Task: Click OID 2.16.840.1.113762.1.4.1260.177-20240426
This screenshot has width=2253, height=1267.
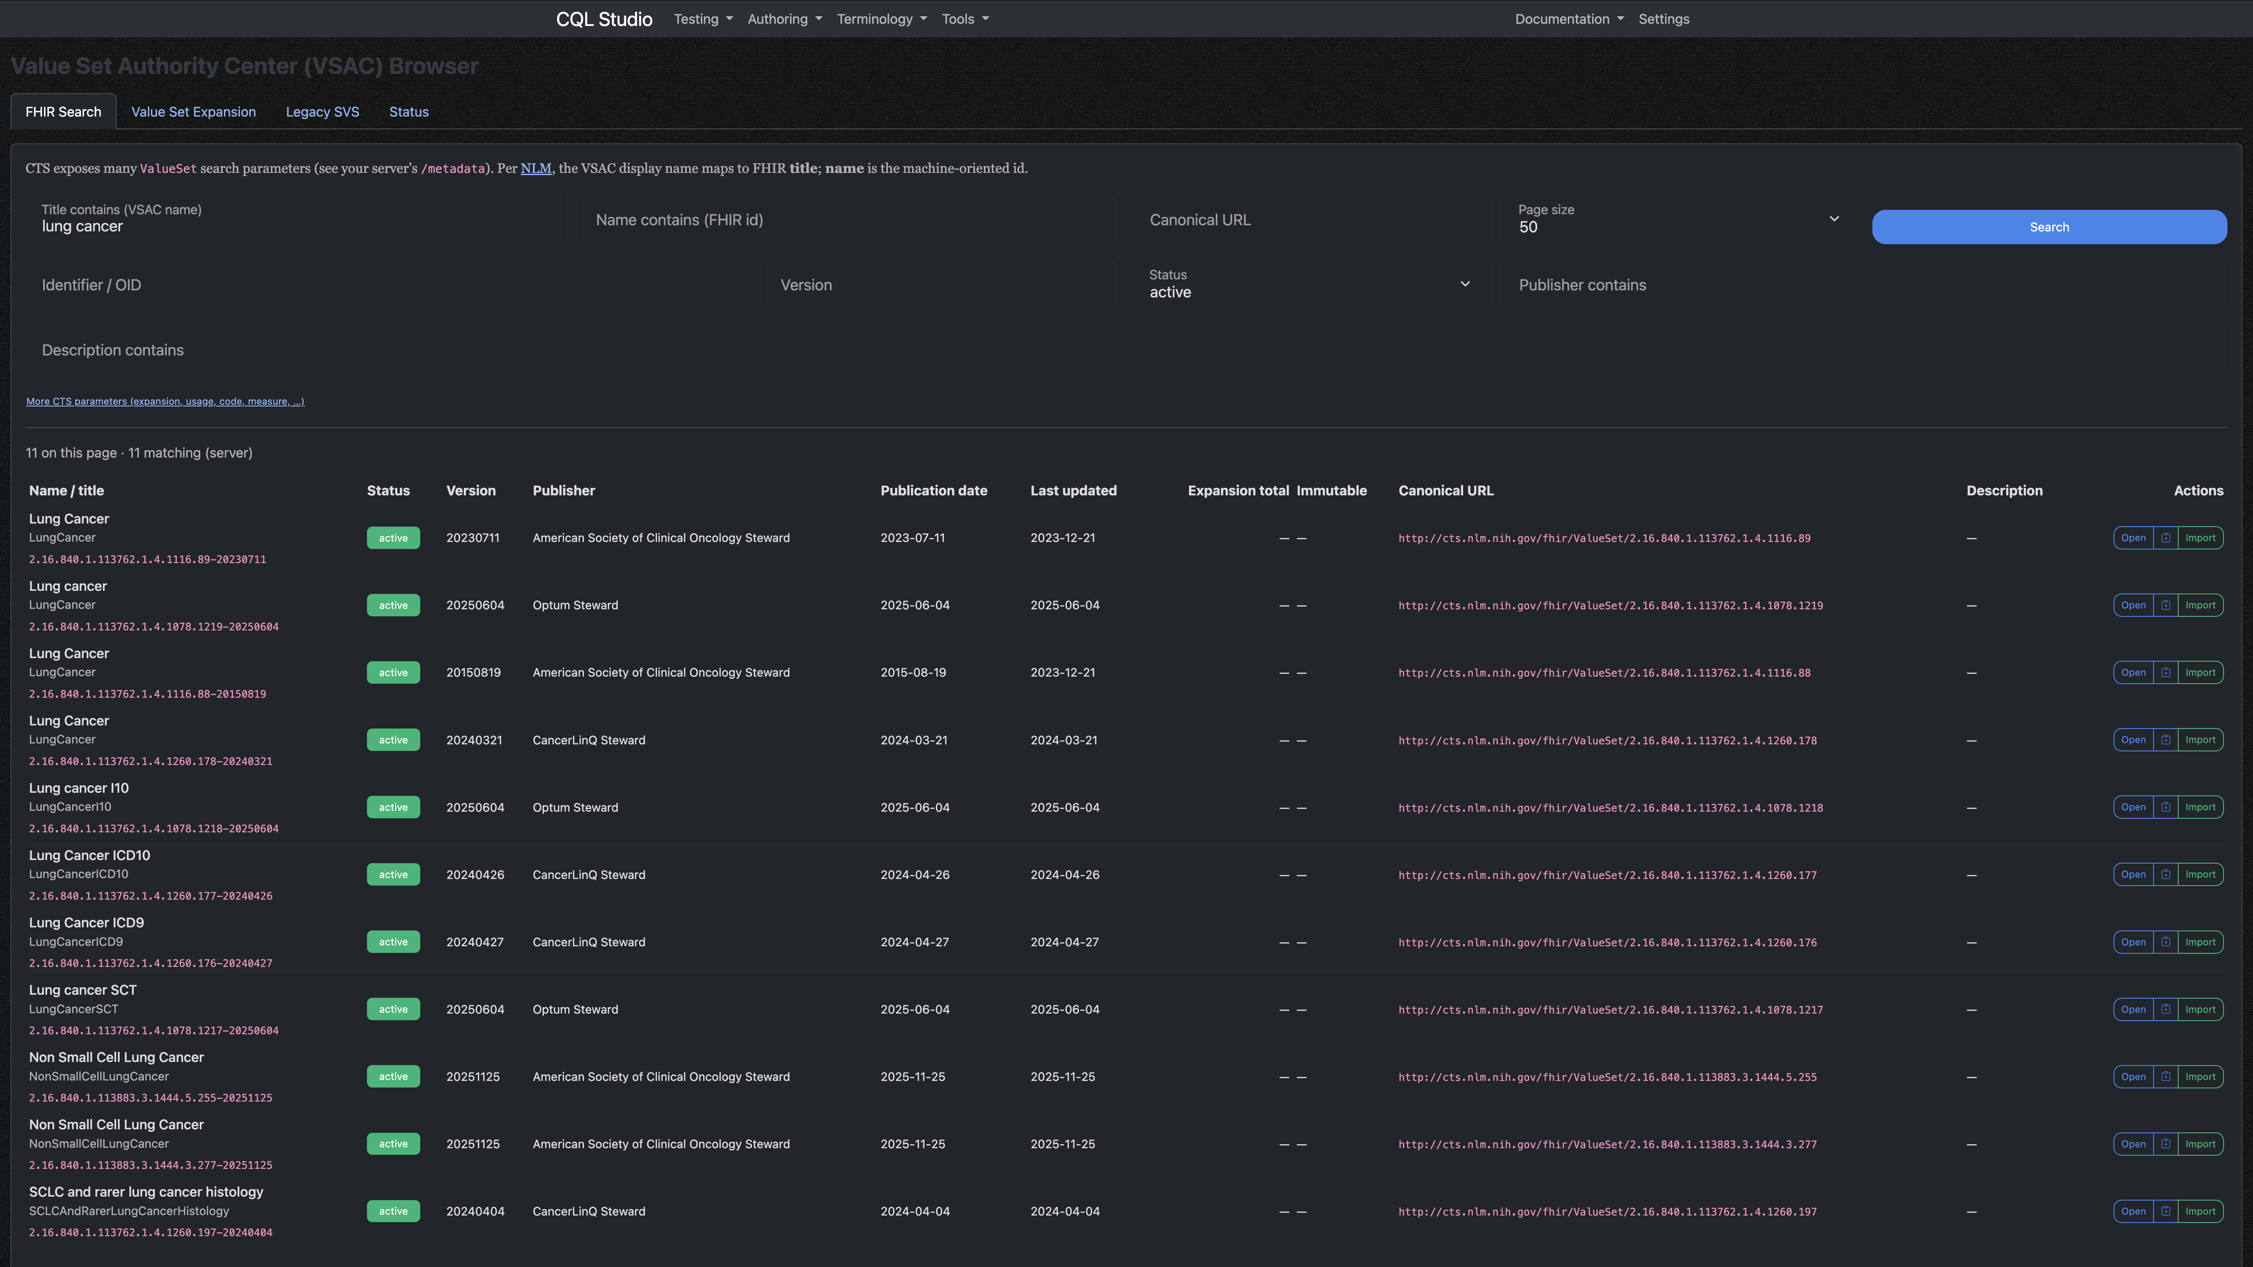Action: [x=150, y=896]
